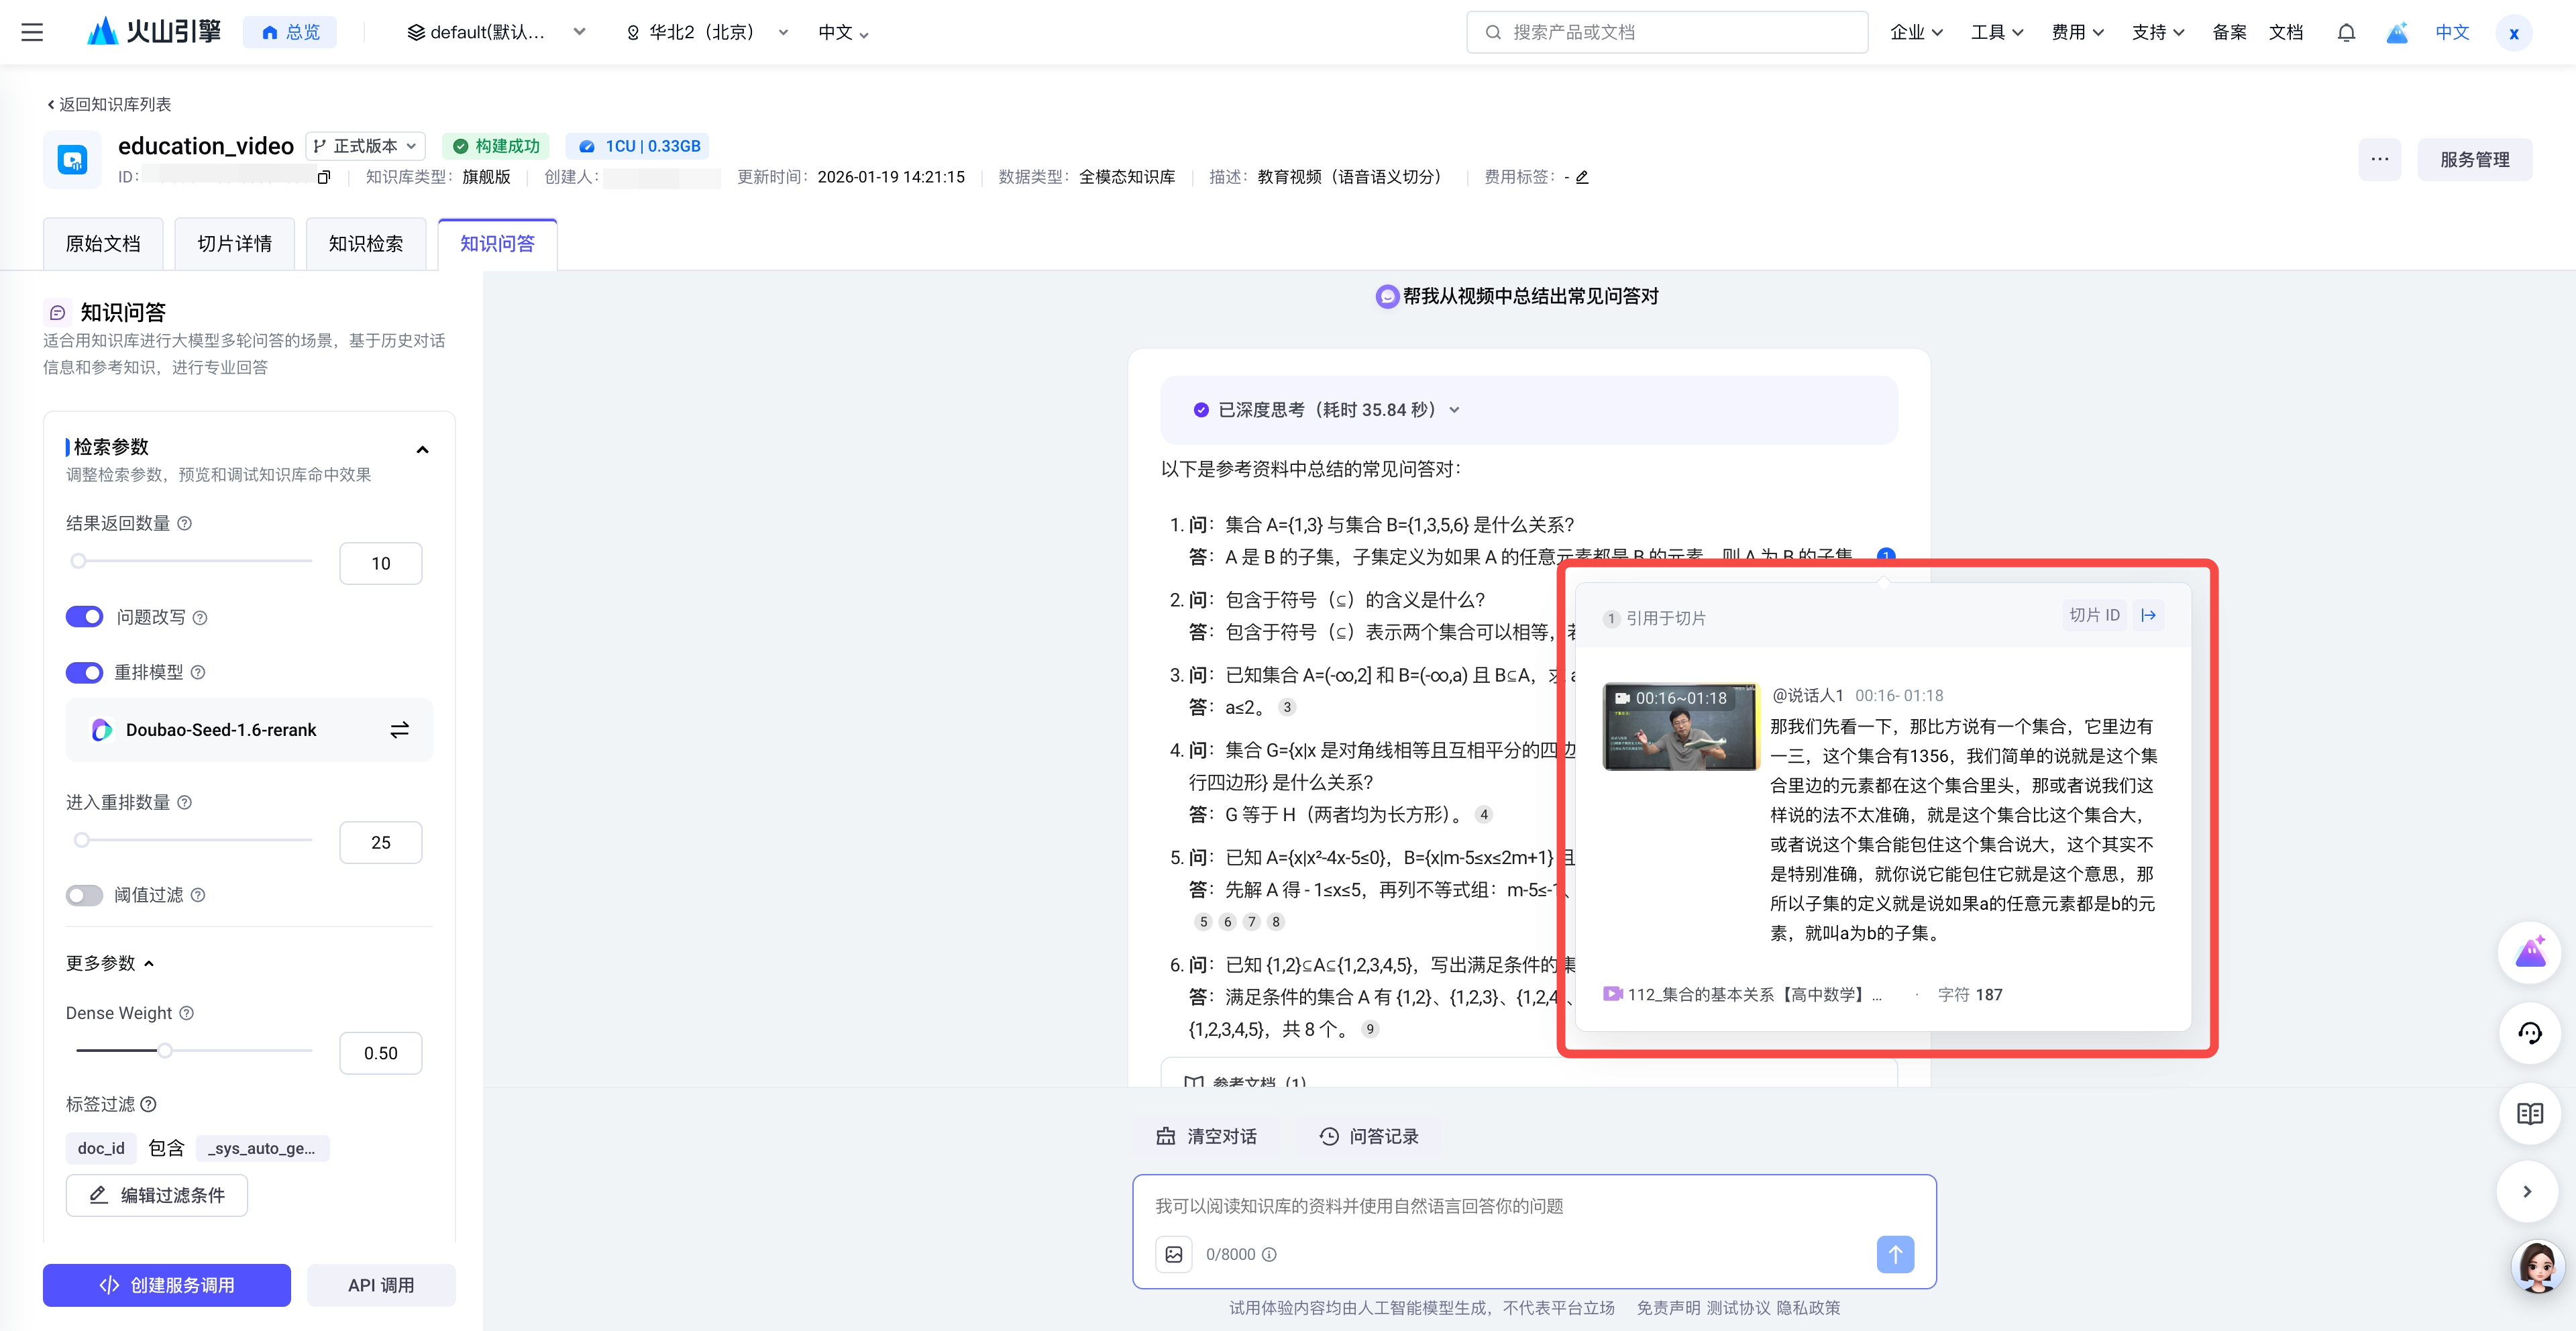The width and height of the screenshot is (2576, 1331).
Task: Open the hamburger navigation menu
Action: point(32,32)
